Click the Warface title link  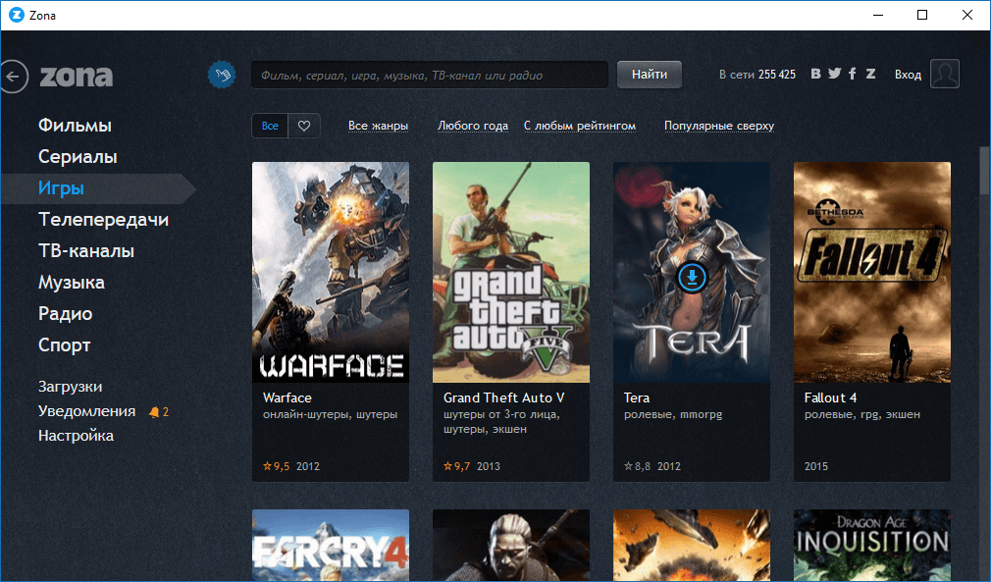287,398
